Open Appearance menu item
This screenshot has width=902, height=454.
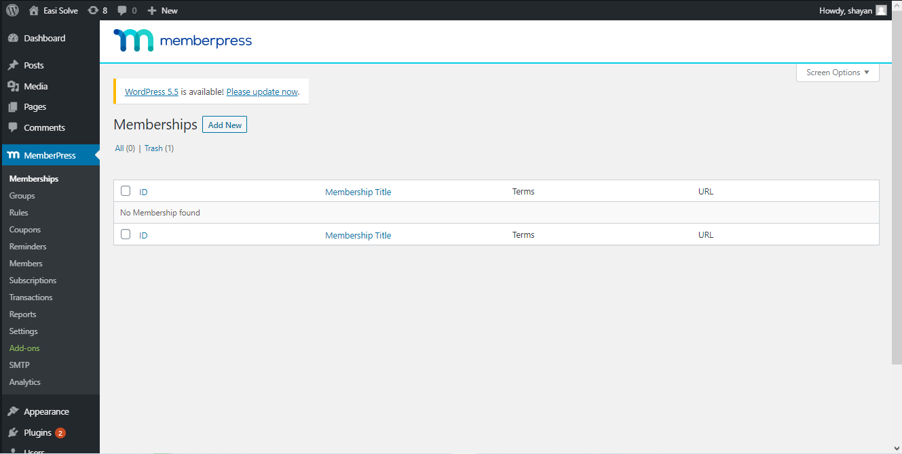point(46,411)
